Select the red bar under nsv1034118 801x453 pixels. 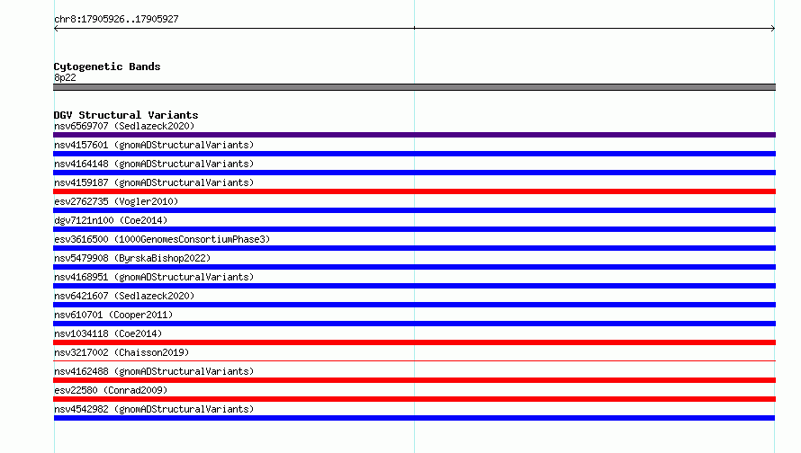pos(414,342)
